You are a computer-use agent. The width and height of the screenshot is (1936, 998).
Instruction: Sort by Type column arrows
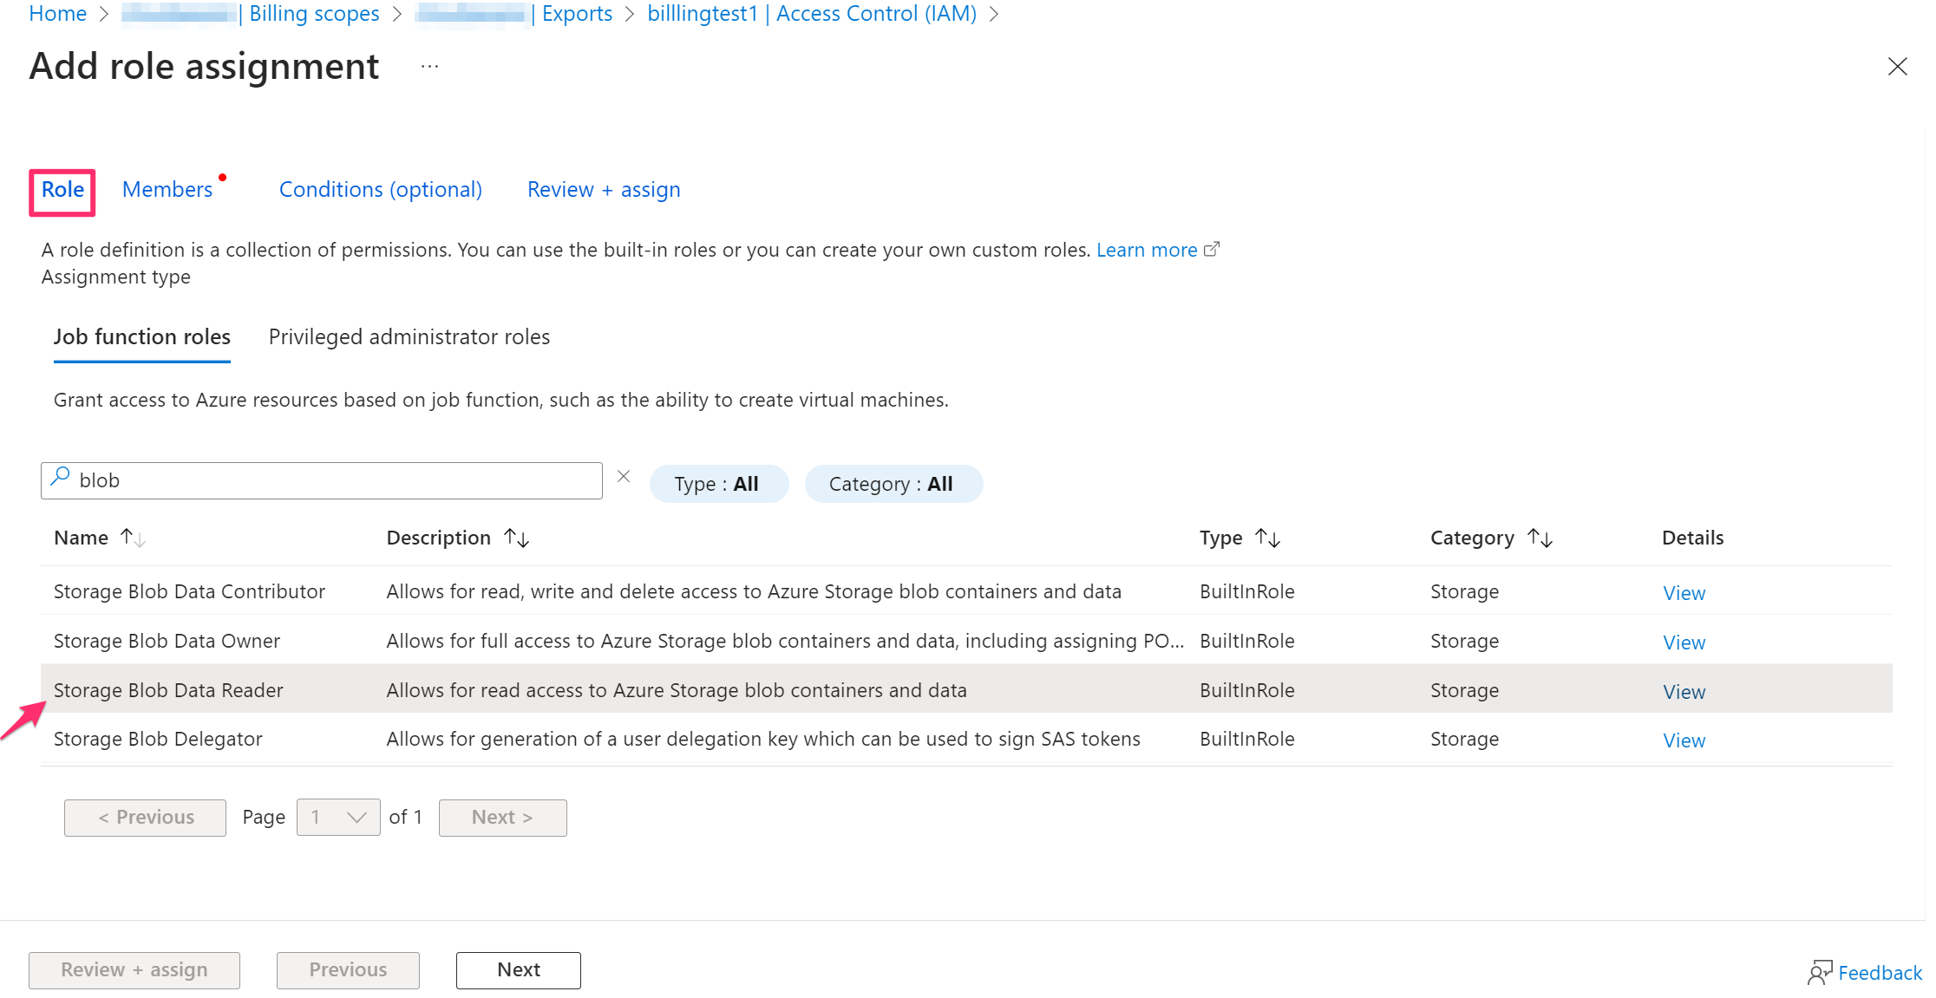pyautogui.click(x=1267, y=538)
